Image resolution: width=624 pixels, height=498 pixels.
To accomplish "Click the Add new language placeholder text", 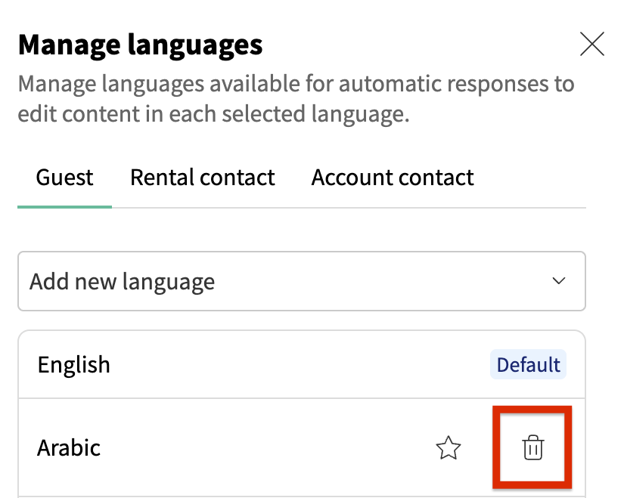I will point(123,282).
